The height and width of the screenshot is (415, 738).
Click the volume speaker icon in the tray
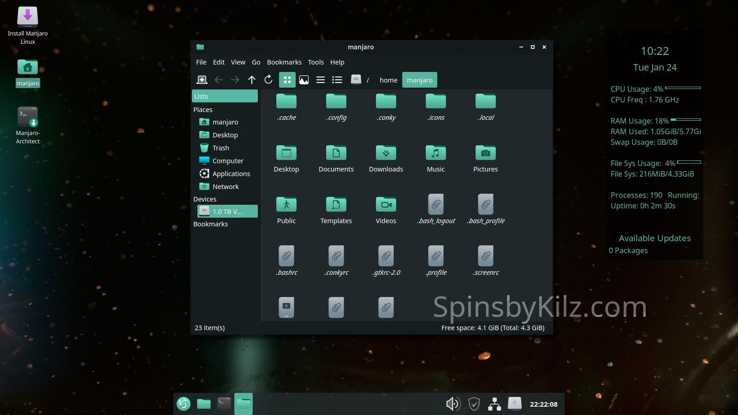pyautogui.click(x=453, y=404)
